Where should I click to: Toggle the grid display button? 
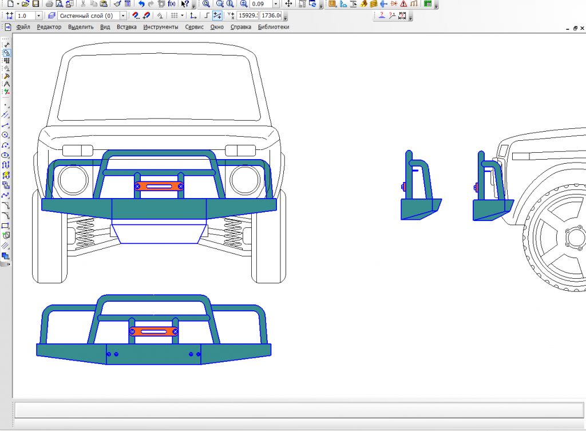click(175, 15)
